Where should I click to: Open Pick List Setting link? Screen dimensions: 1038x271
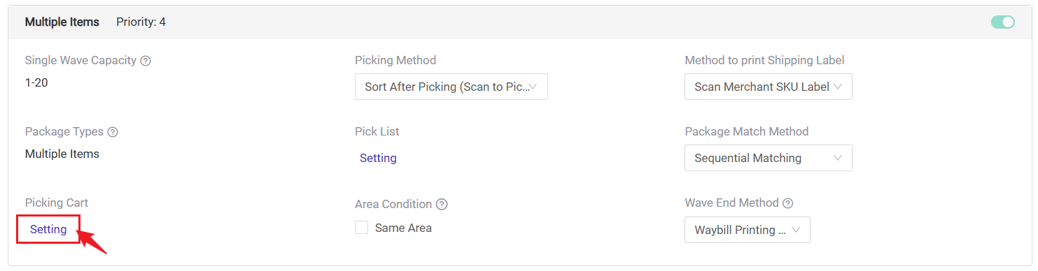pyautogui.click(x=378, y=158)
